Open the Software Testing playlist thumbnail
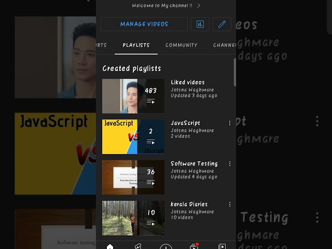Viewport: 332px width, 249px height. [133, 177]
